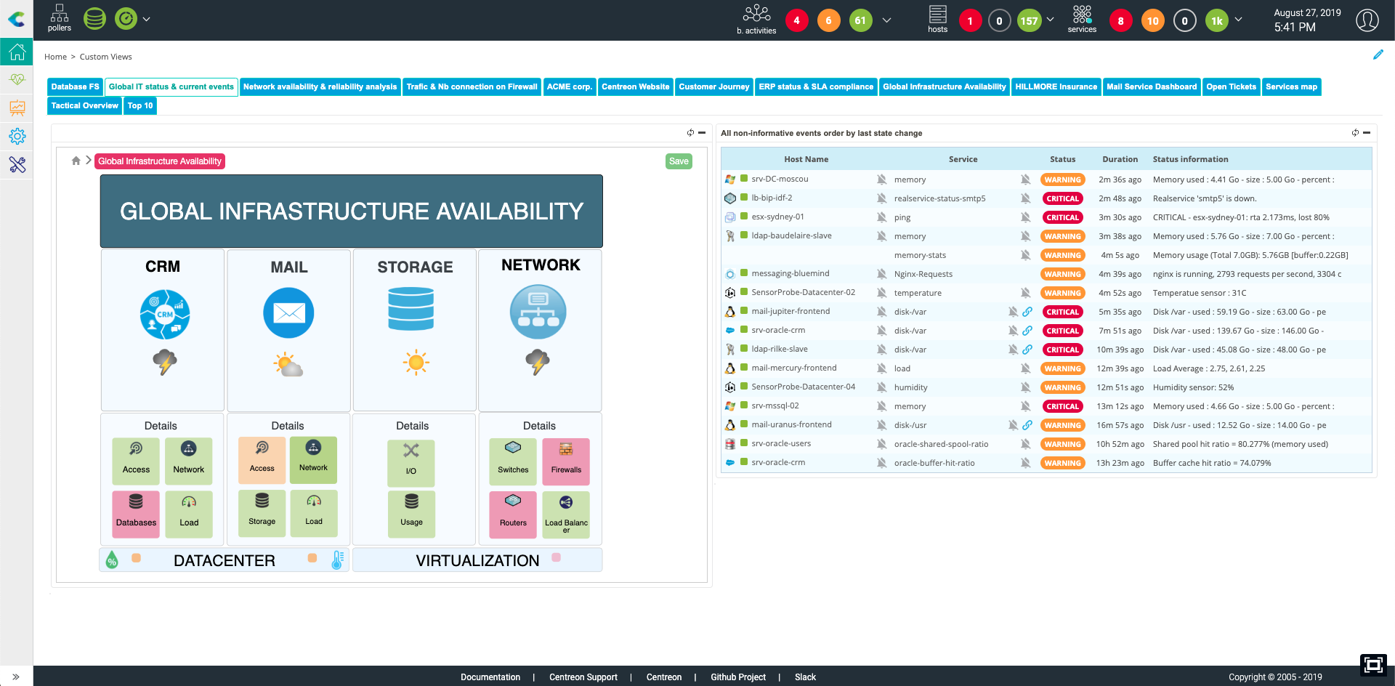Click the Network Firewalls tile

[x=566, y=461]
